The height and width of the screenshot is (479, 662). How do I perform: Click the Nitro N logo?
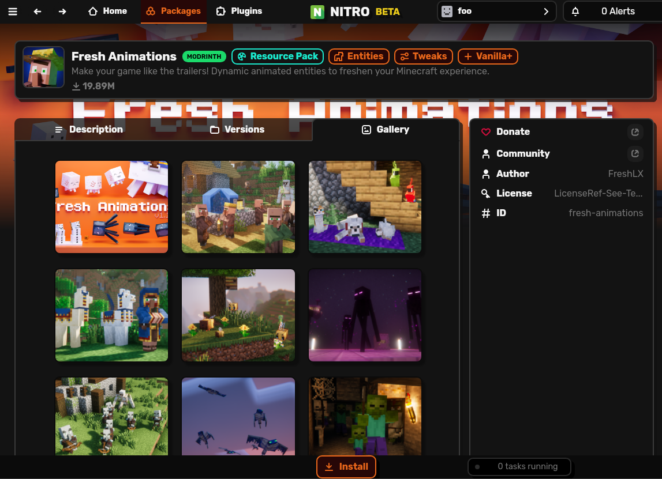tap(317, 12)
